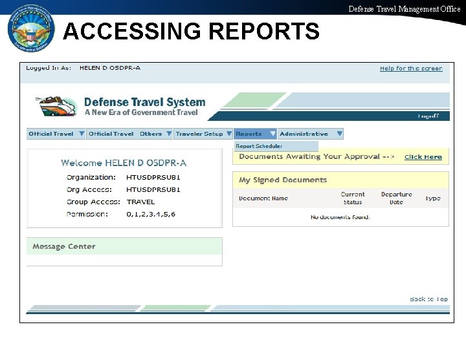The image size is (466, 349).
Task: Open Help for this screen link
Action: (x=411, y=69)
